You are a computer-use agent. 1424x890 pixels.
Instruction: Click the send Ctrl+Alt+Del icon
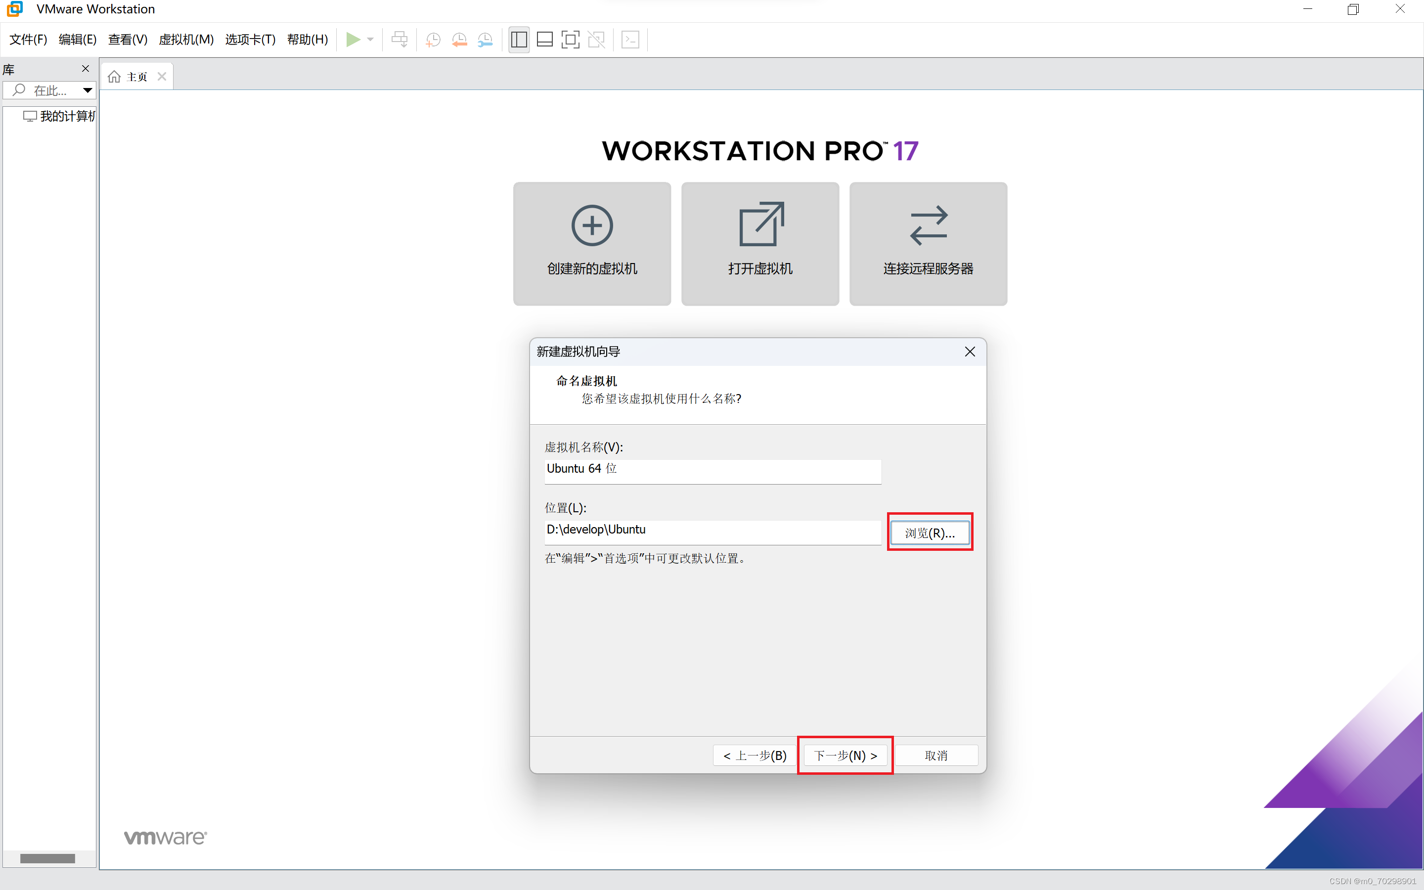click(x=400, y=40)
